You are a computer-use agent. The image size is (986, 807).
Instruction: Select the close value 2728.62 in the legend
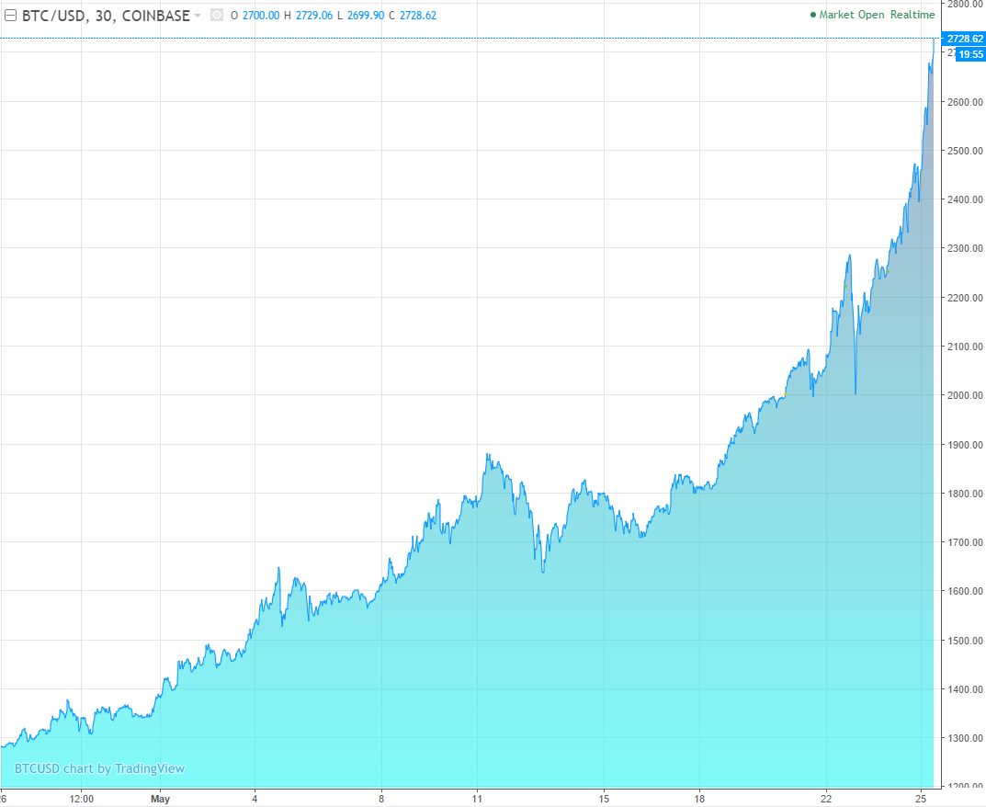coord(418,16)
